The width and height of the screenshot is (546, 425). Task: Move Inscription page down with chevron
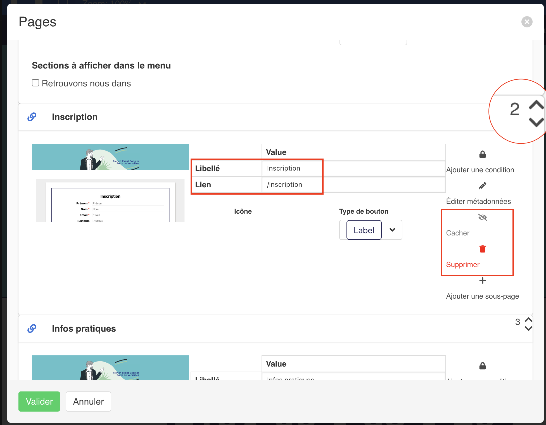(x=536, y=122)
